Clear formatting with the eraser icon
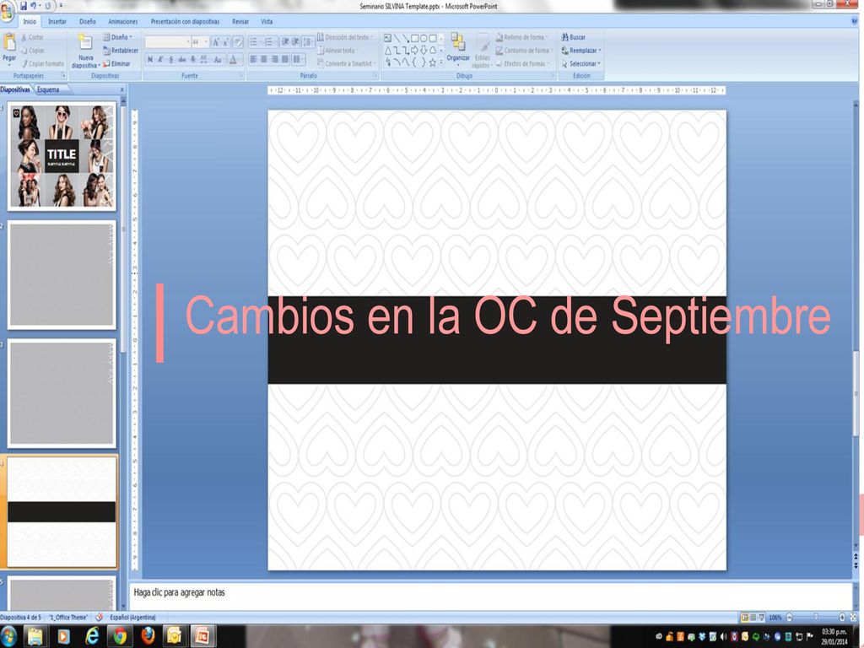This screenshot has height=648, width=864. (237, 42)
